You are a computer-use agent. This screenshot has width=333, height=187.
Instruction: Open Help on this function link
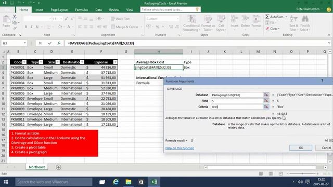180,148
